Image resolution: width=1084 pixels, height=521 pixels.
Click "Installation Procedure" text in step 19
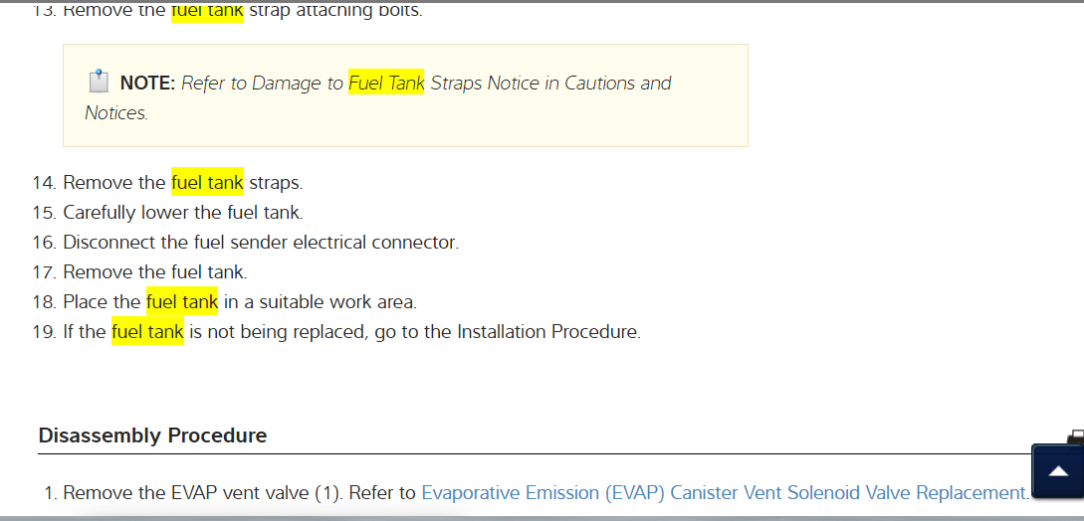pos(547,332)
